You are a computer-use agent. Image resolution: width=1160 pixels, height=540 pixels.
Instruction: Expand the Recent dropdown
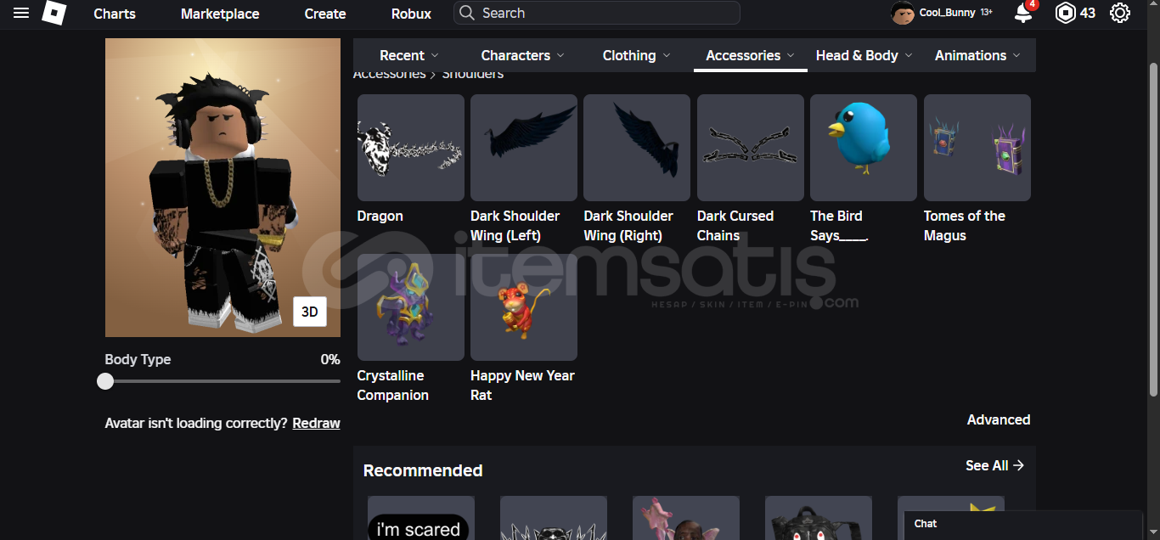(409, 55)
